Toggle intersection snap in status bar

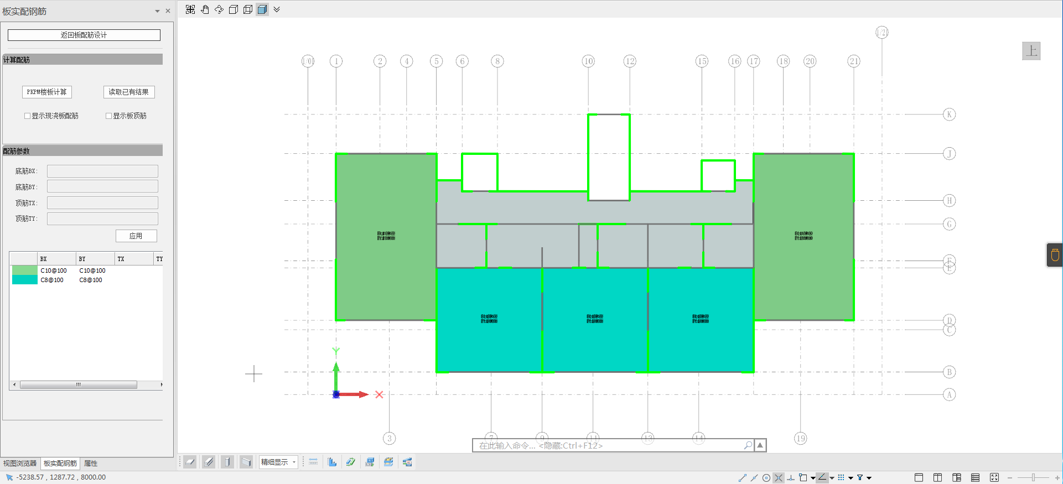(x=779, y=478)
